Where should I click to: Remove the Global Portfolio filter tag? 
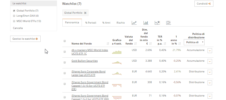(85, 13)
